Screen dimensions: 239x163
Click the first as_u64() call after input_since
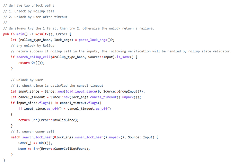tap(54, 109)
